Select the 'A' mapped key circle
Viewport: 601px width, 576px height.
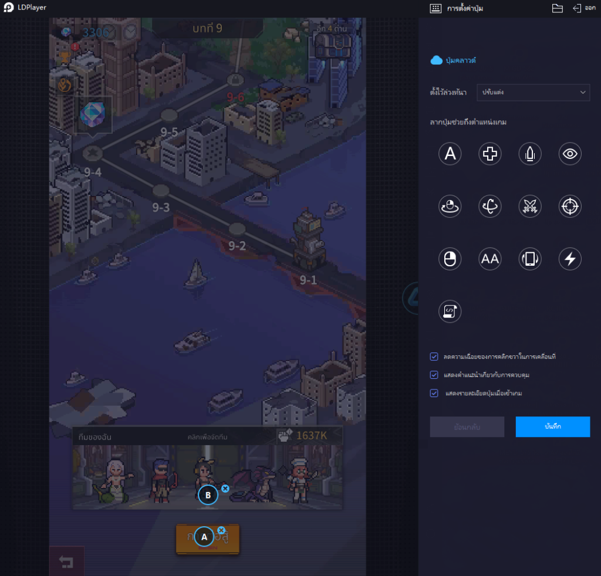pos(204,537)
